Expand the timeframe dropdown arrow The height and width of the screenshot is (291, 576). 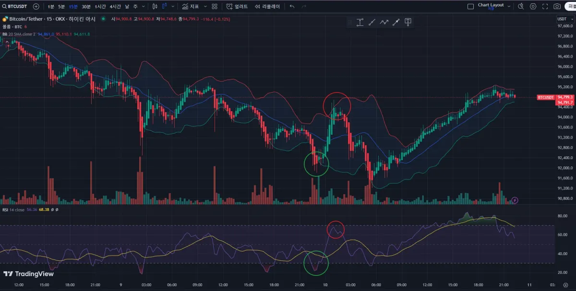144,7
